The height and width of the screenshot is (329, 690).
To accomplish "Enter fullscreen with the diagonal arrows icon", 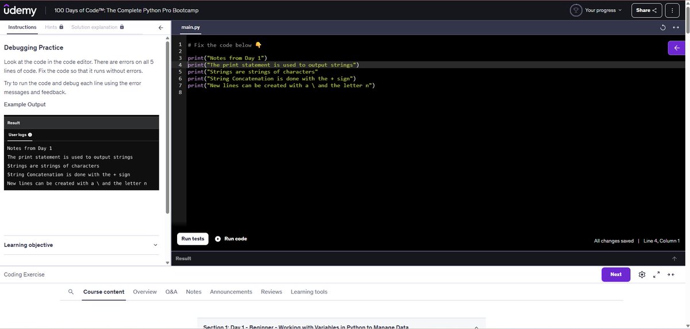I will pos(657,274).
